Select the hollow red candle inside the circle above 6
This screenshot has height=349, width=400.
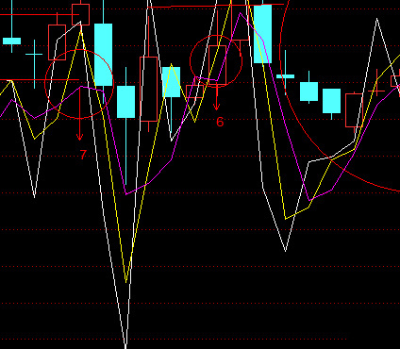[x=217, y=65]
